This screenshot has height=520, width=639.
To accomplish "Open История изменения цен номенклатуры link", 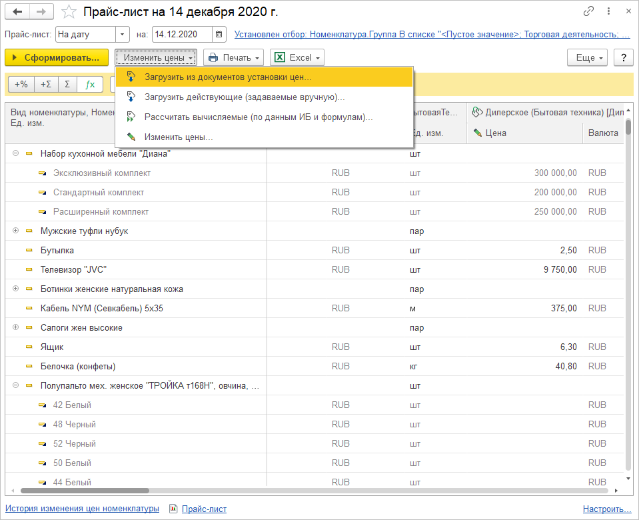I will click(83, 509).
